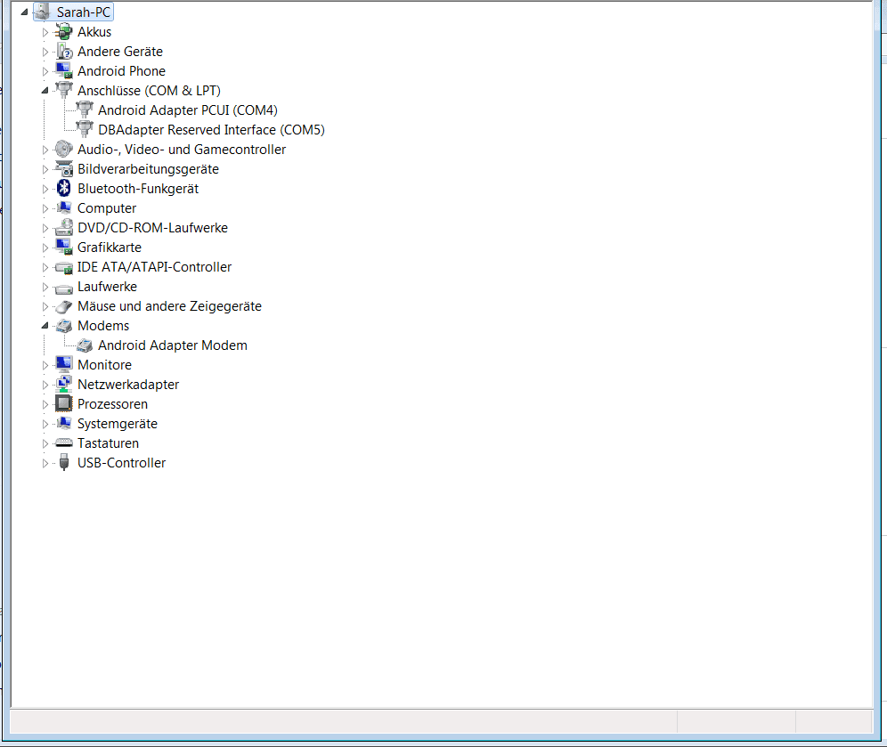Expand the Tastaturen category
This screenshot has width=887, height=747.
coord(45,443)
